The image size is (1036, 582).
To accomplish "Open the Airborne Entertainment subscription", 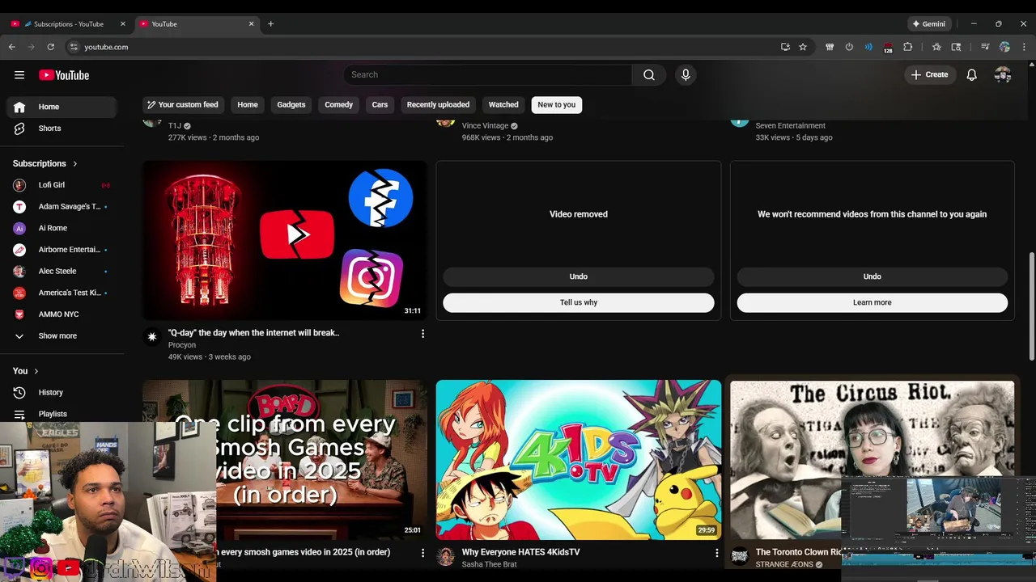I will 61,250.
